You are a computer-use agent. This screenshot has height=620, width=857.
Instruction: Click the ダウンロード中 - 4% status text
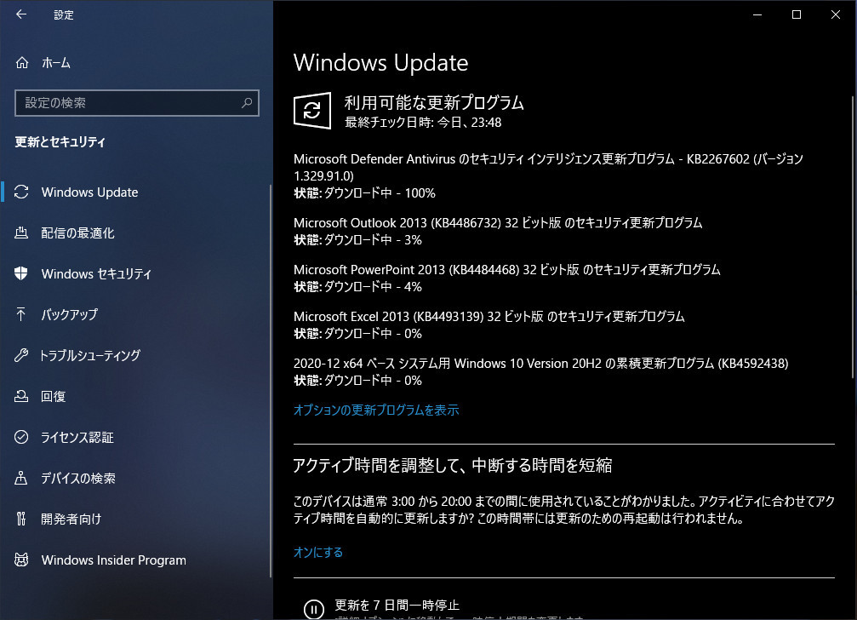[x=373, y=286]
